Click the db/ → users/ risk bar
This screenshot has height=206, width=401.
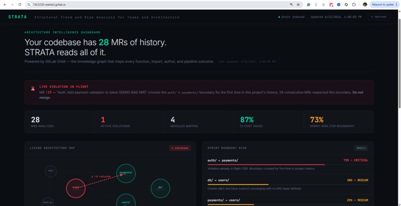point(288,185)
